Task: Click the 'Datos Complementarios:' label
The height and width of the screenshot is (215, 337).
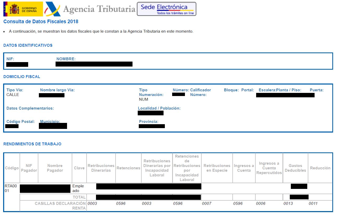Action: (30, 108)
